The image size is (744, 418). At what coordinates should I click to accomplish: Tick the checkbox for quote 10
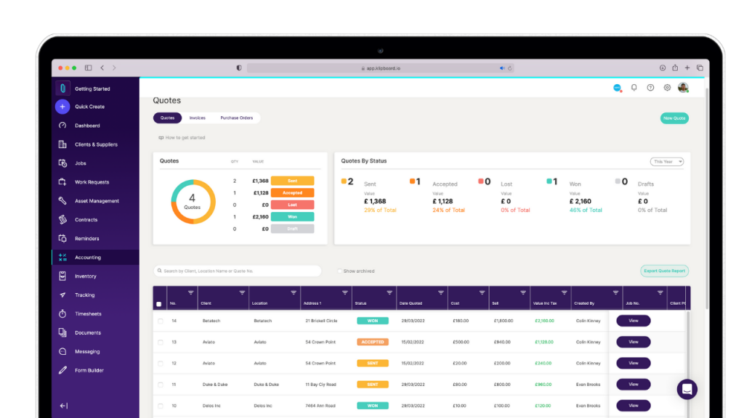pos(161,406)
